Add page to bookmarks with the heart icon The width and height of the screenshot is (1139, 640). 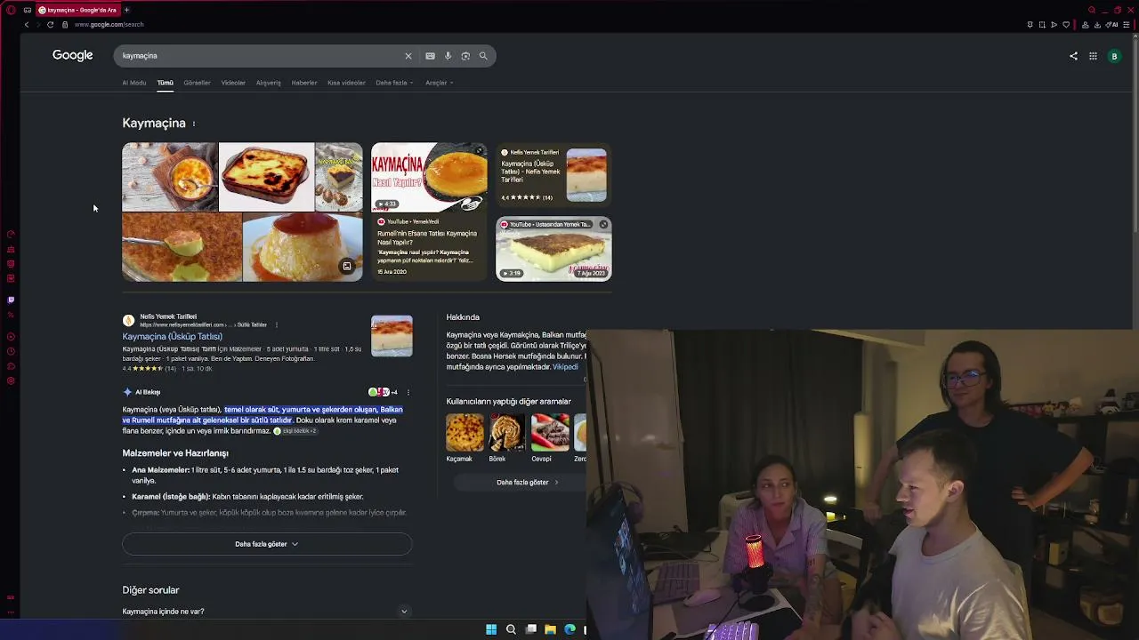pyautogui.click(x=1067, y=25)
